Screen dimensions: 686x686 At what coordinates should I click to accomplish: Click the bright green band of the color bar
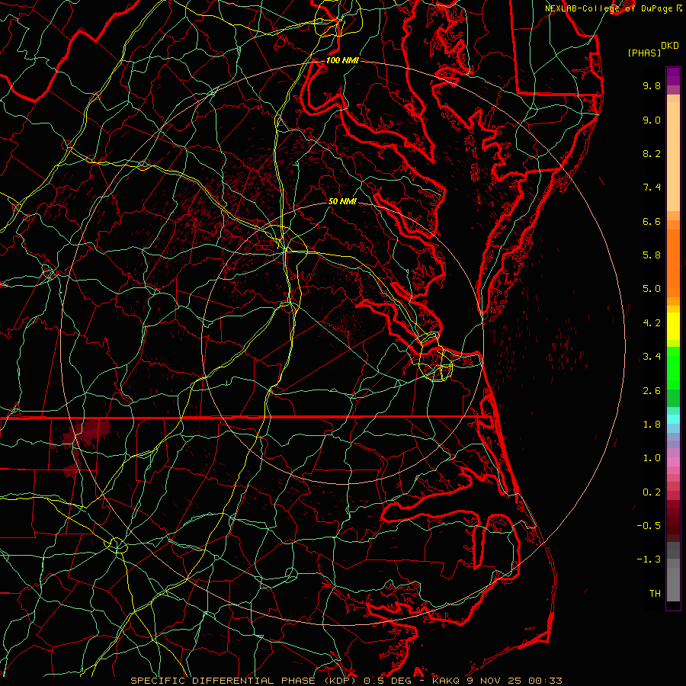coord(673,367)
